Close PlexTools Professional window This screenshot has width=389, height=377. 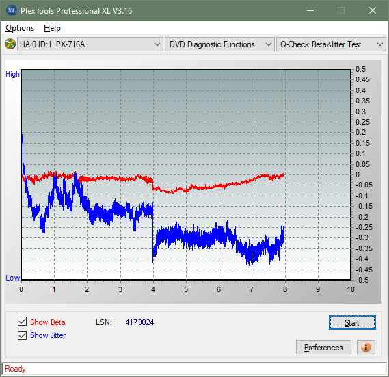click(373, 10)
